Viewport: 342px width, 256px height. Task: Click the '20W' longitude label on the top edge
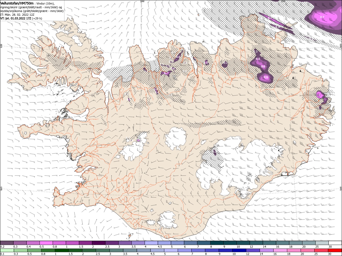(142, 1)
